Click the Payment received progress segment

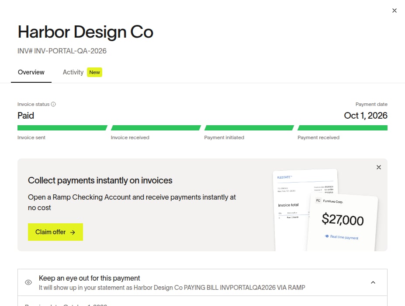[342, 128]
